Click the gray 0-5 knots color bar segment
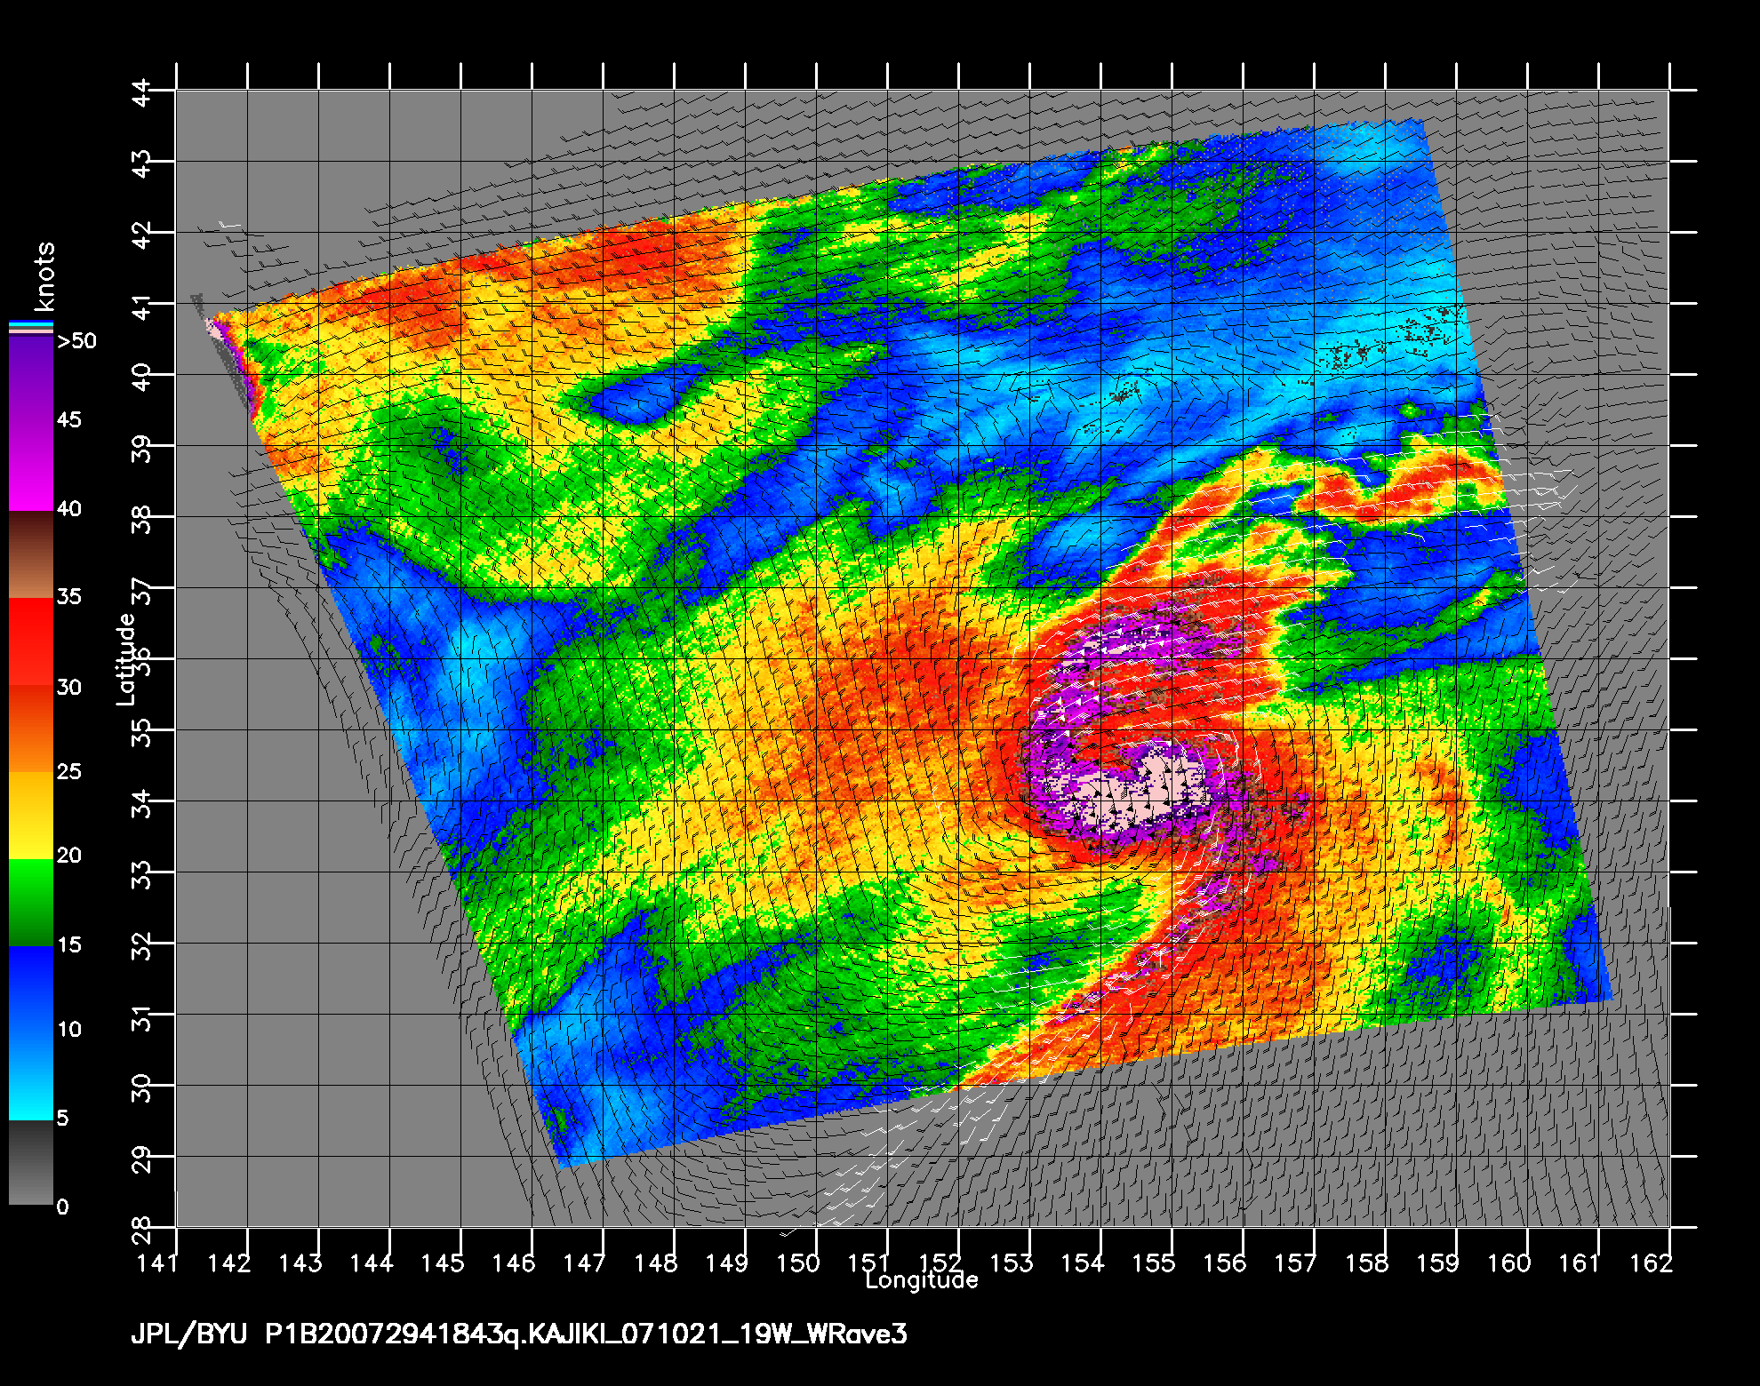The width and height of the screenshot is (1760, 1386). click(31, 1162)
